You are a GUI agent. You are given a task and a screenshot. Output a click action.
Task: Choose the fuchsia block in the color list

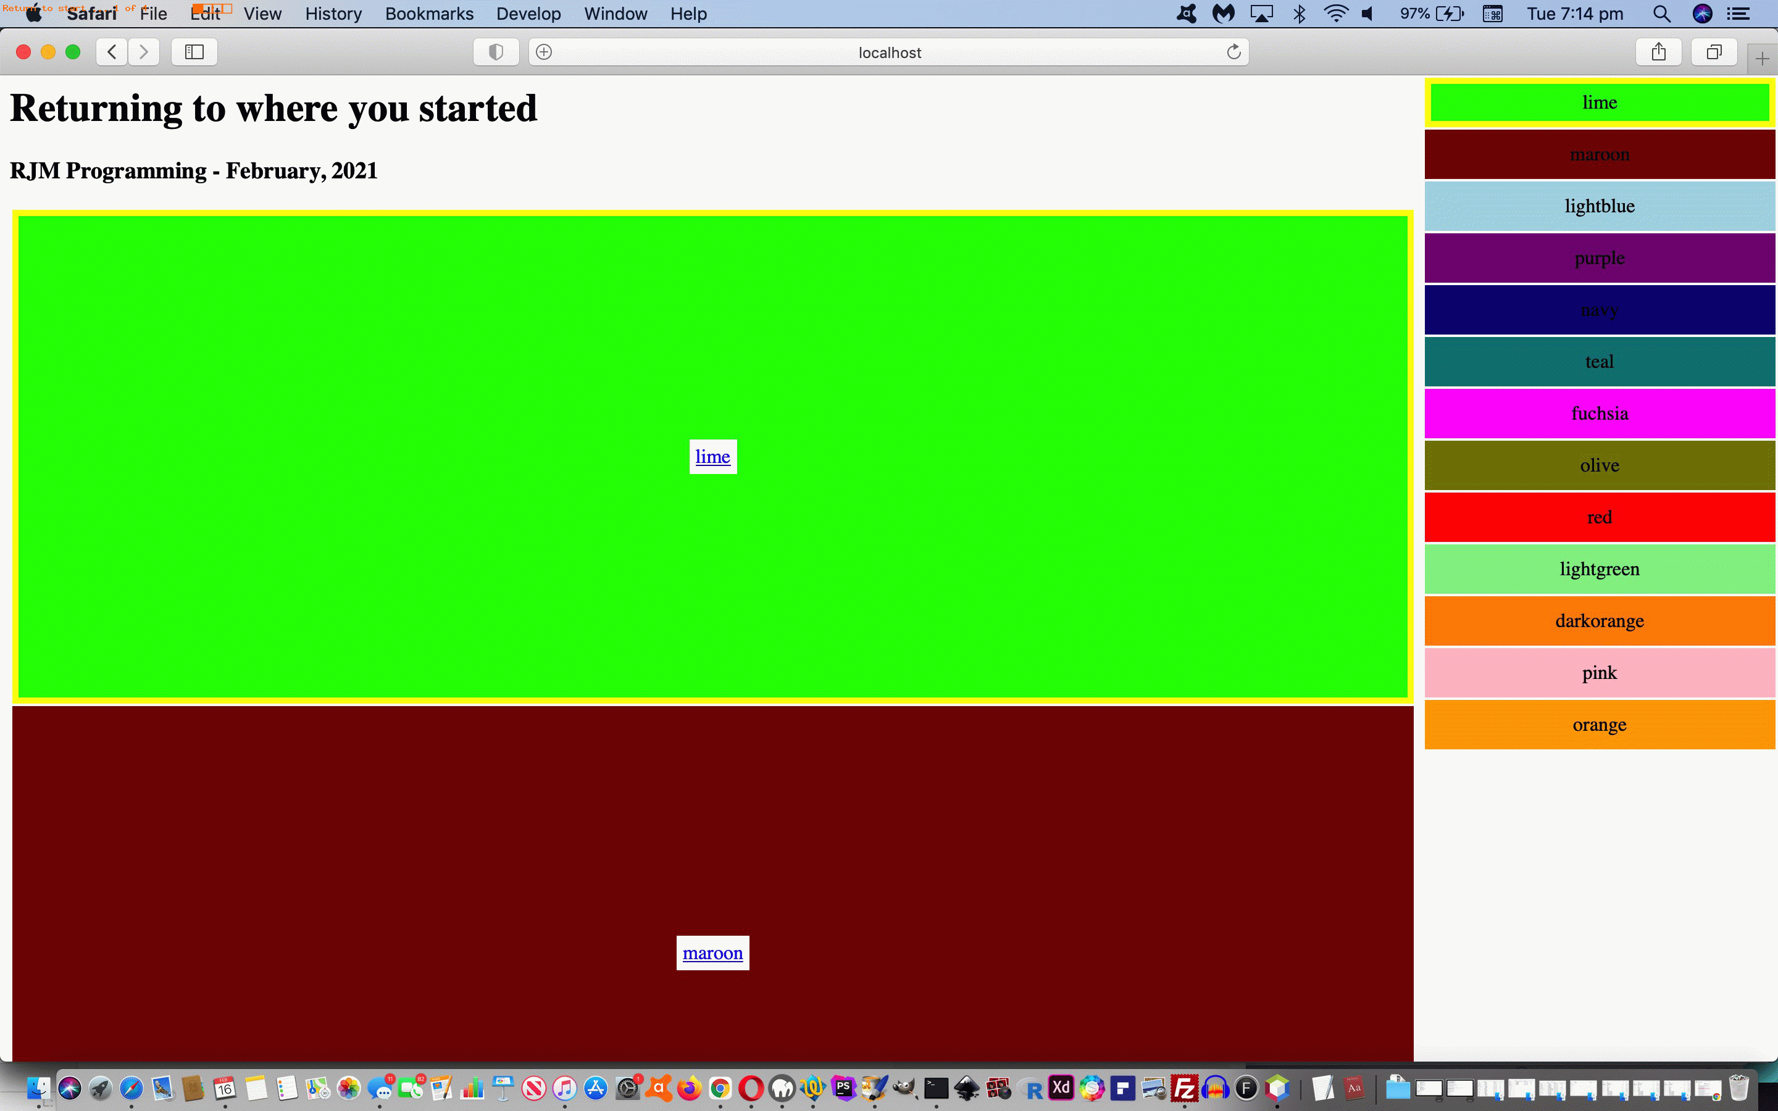[x=1600, y=414]
